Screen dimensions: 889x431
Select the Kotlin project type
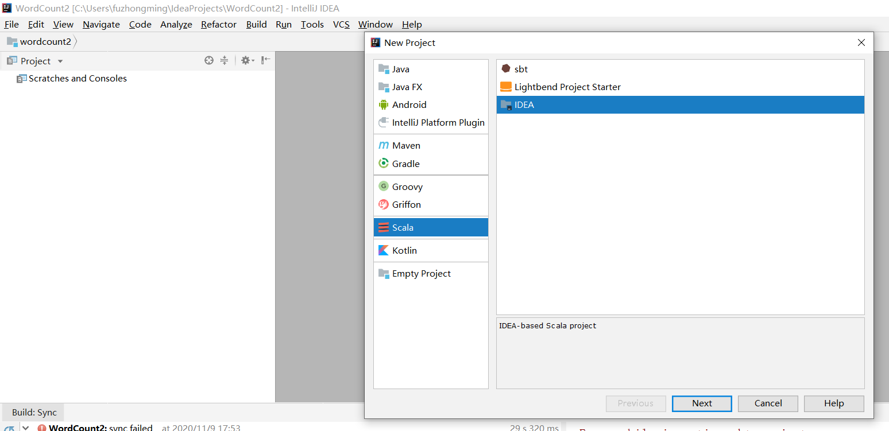coord(404,250)
